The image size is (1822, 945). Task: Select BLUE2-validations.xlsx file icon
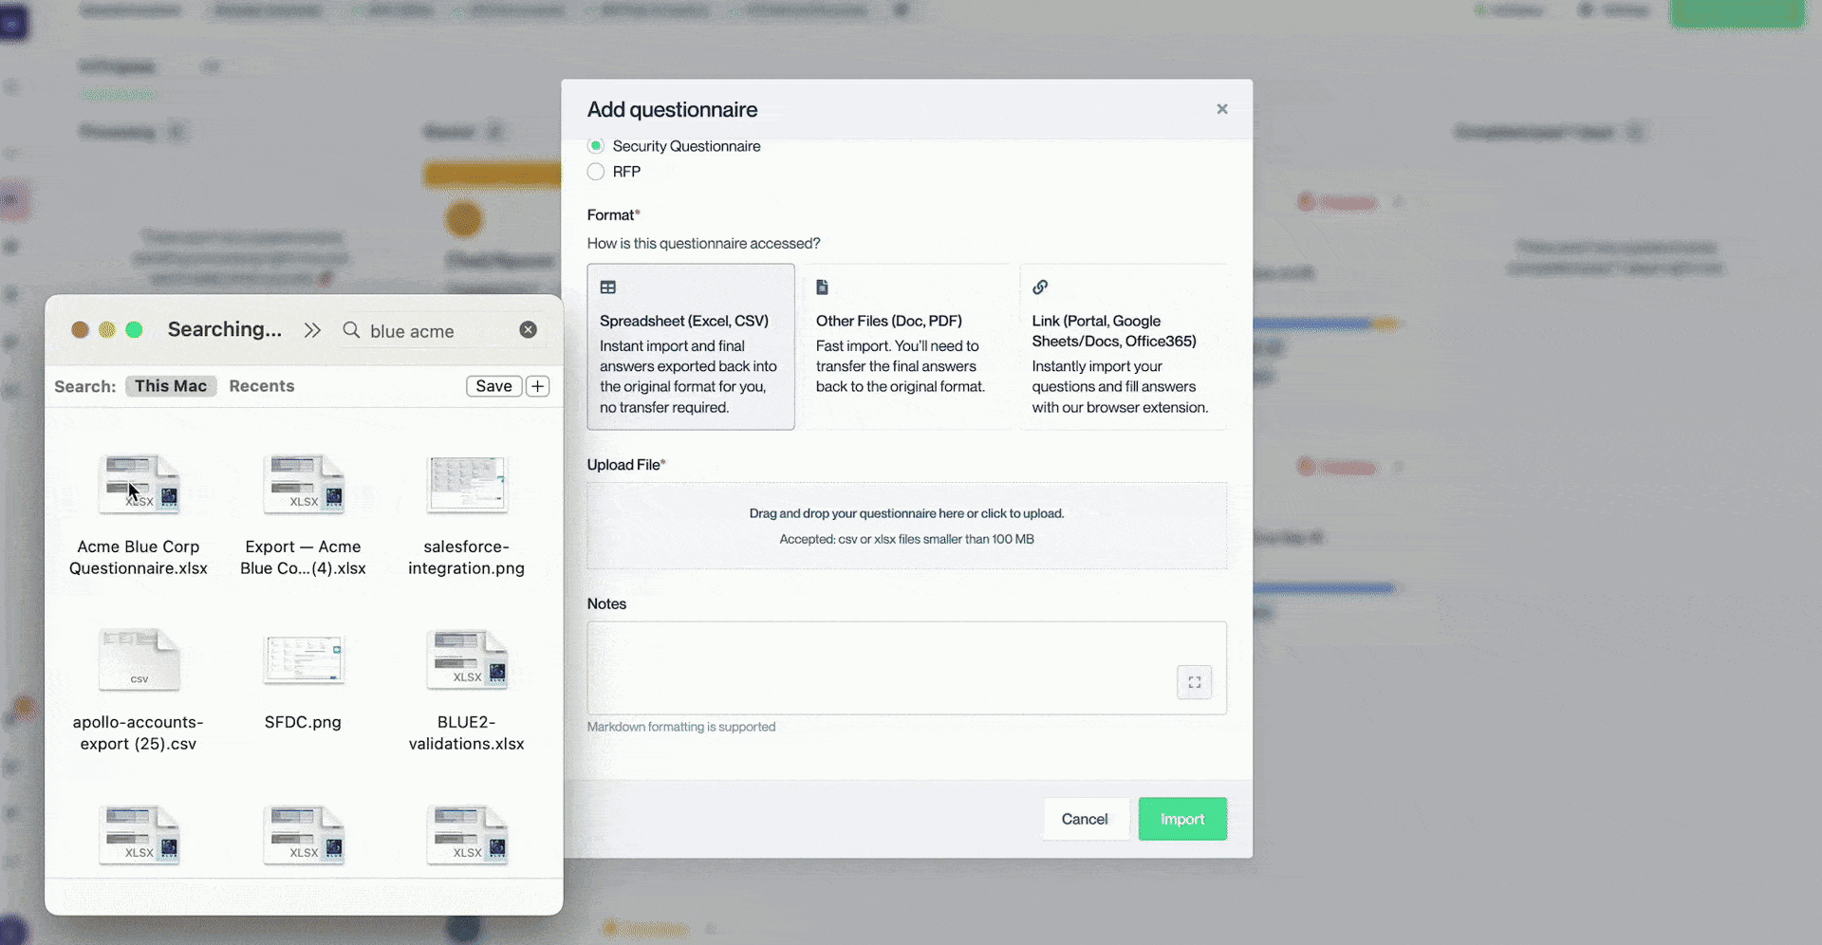[467, 659]
